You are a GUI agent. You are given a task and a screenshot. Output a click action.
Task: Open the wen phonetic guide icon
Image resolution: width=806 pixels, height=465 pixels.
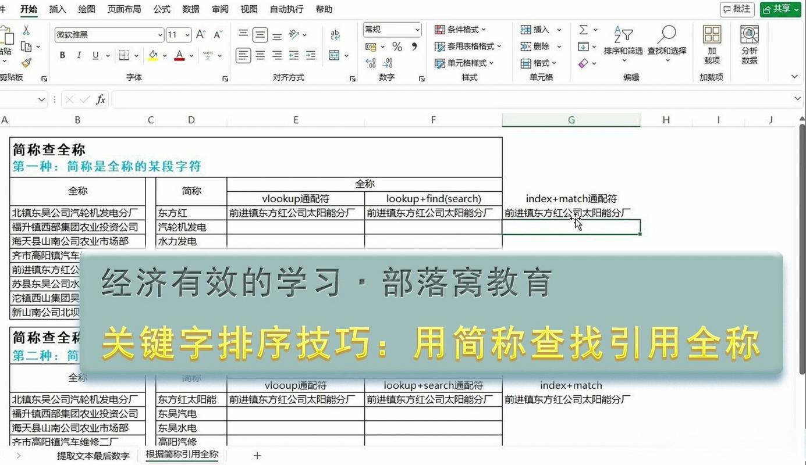(208, 55)
